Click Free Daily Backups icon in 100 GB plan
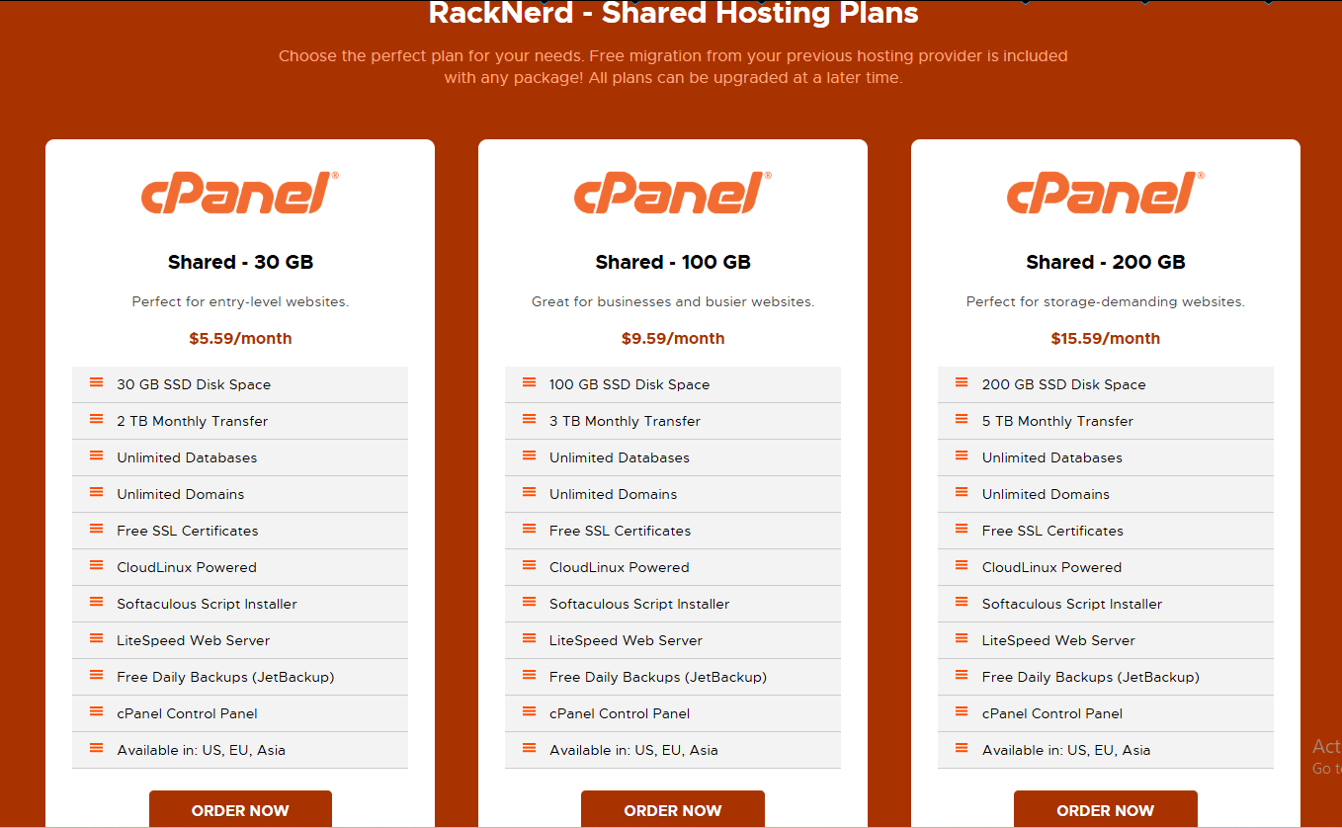The width and height of the screenshot is (1342, 828). tap(530, 676)
